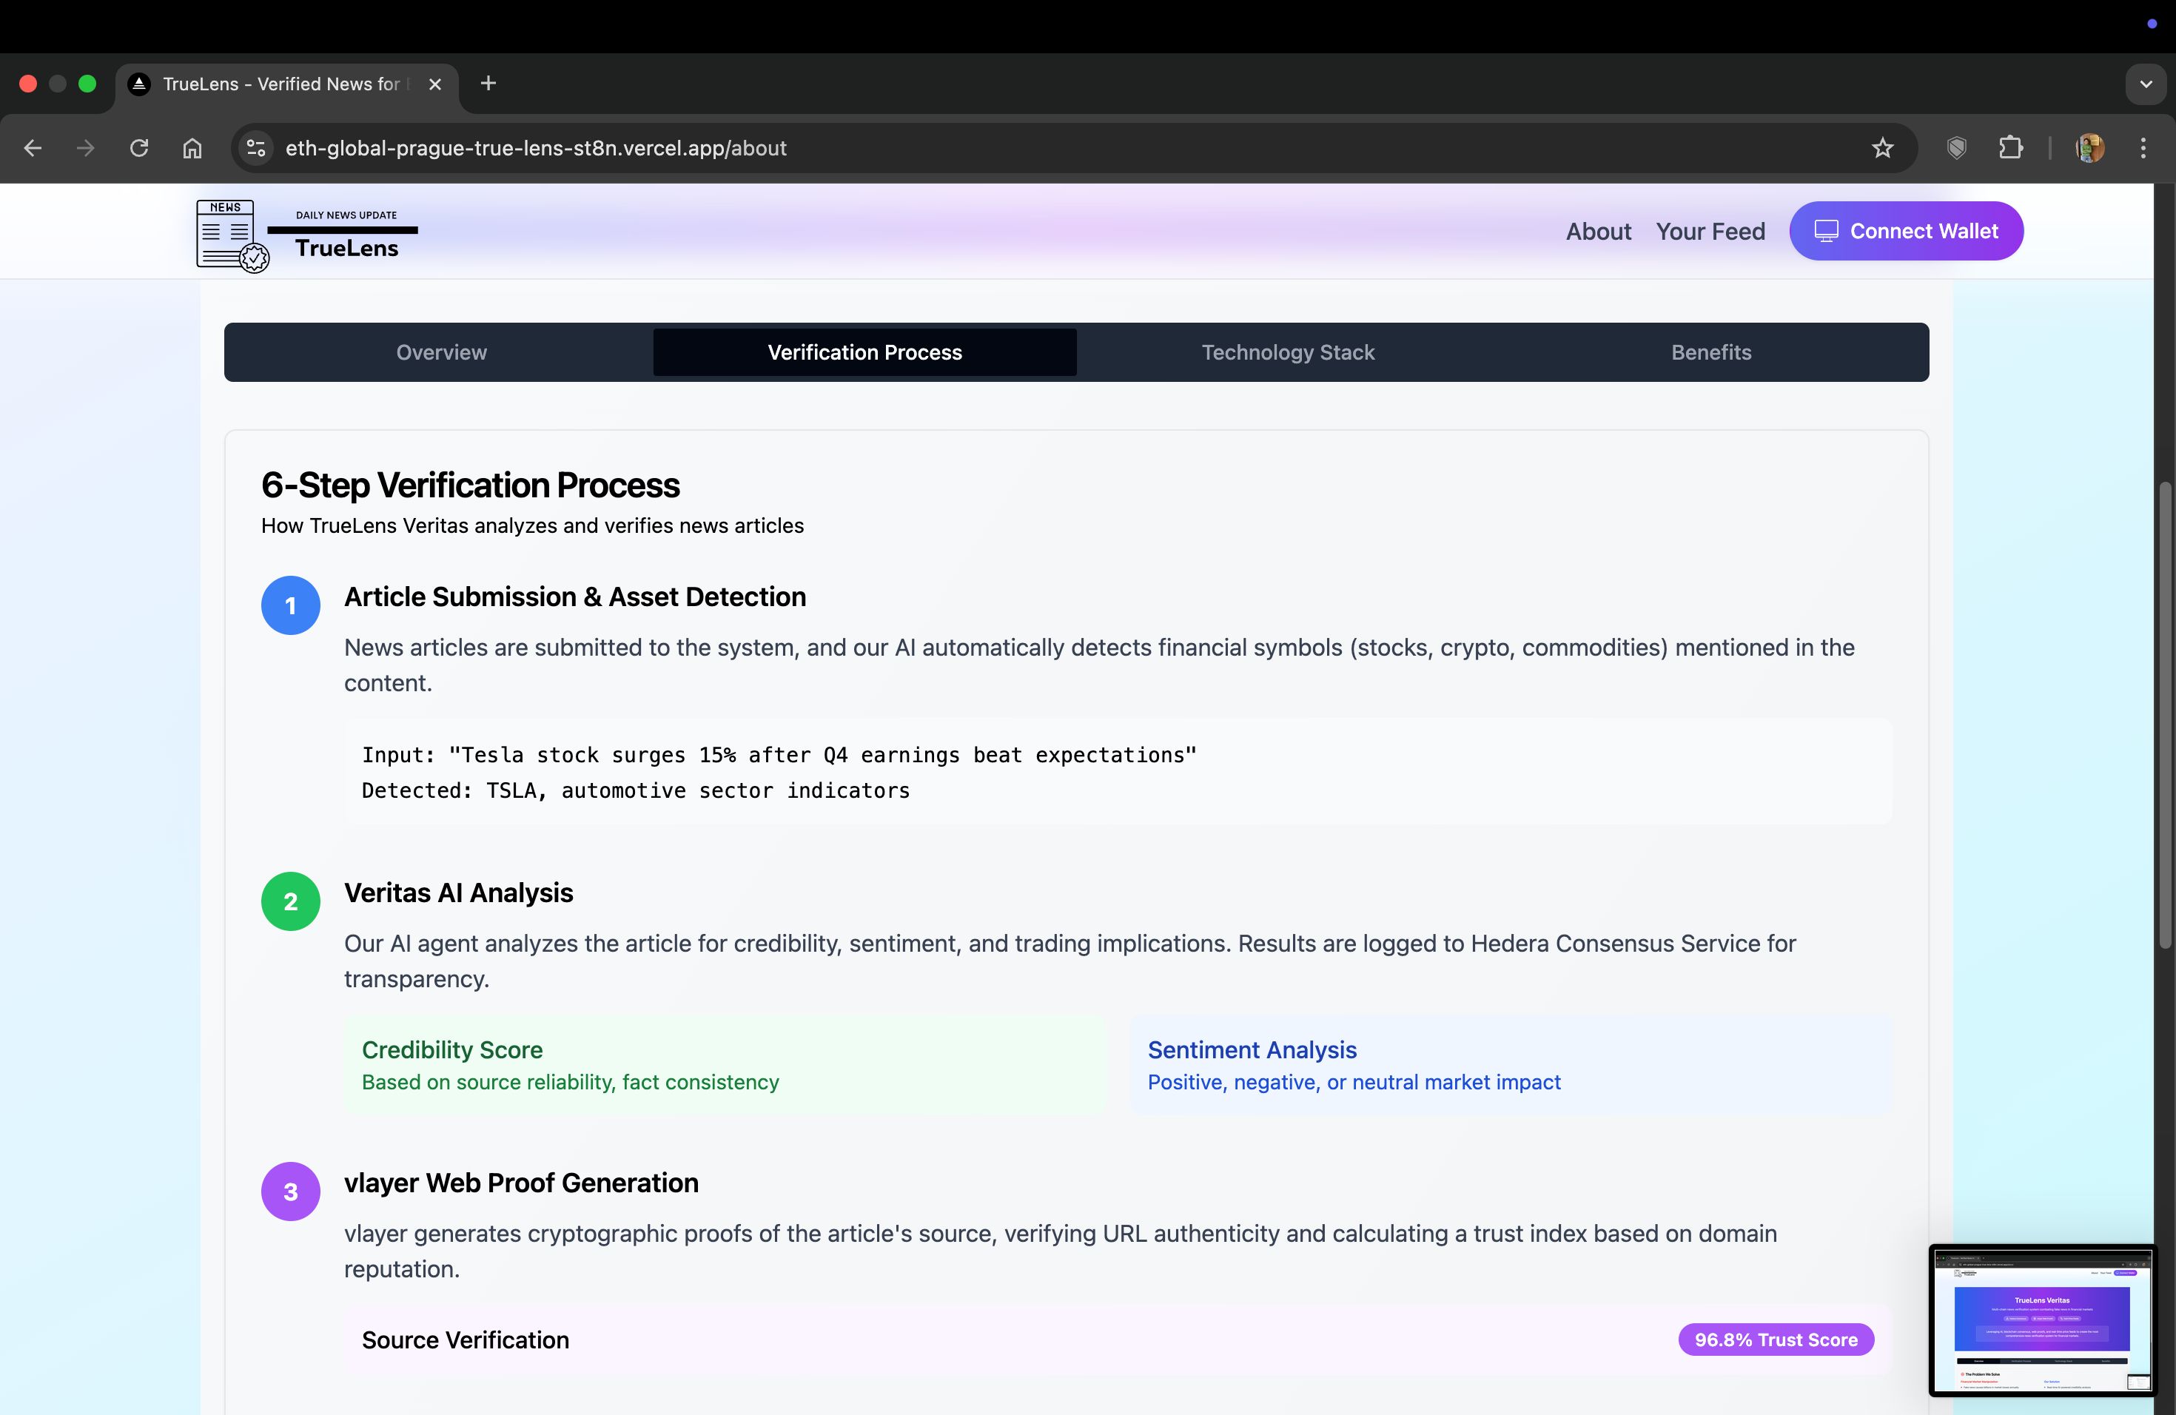View site information icon in address bar
Viewport: 2176px width, 1415px height.
[x=257, y=148]
